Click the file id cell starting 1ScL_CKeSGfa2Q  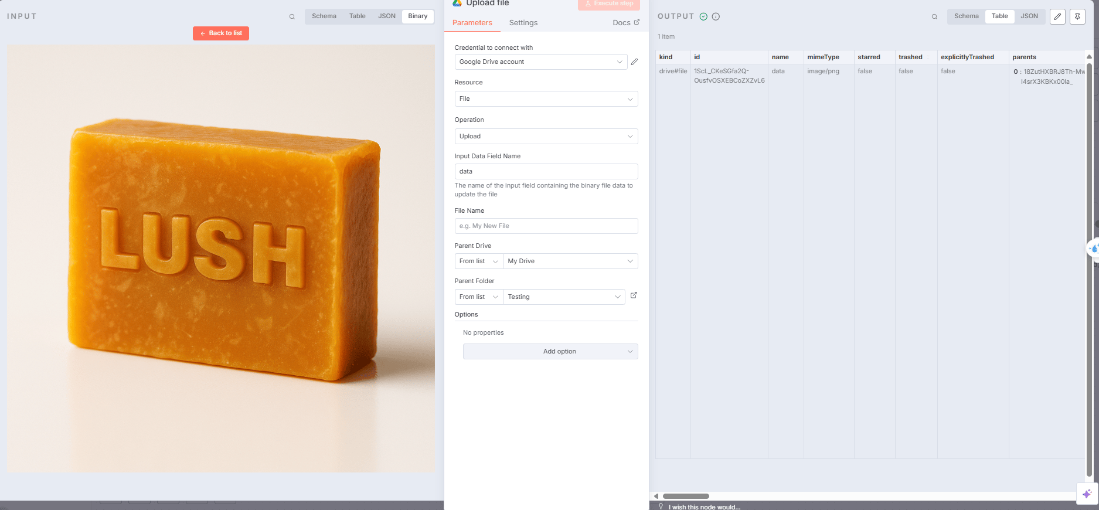coord(729,76)
